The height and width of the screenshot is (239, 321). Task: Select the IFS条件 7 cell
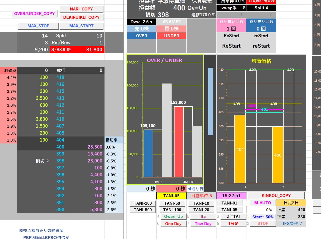pyautogui.click(x=291, y=223)
